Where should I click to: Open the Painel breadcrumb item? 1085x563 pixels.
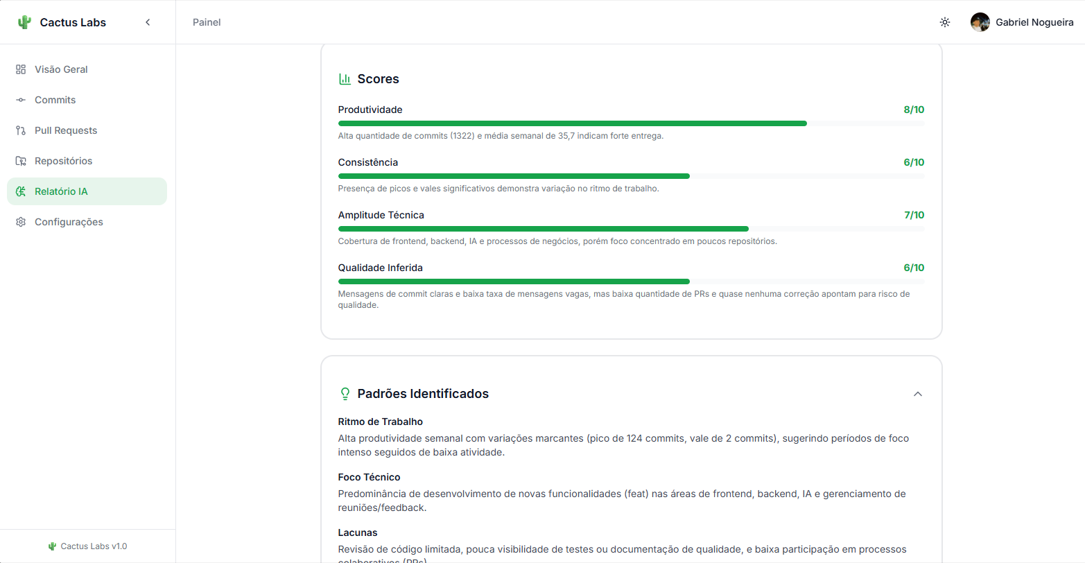(207, 21)
